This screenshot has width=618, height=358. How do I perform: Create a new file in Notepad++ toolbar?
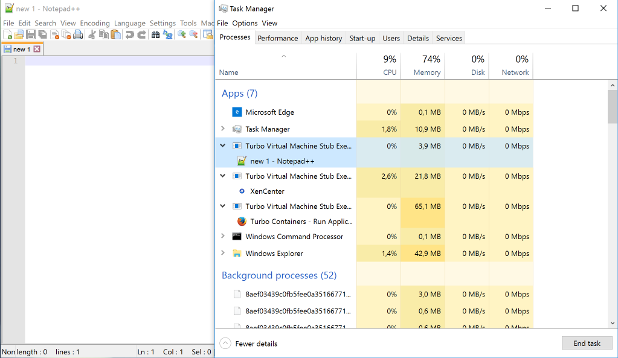coord(7,34)
